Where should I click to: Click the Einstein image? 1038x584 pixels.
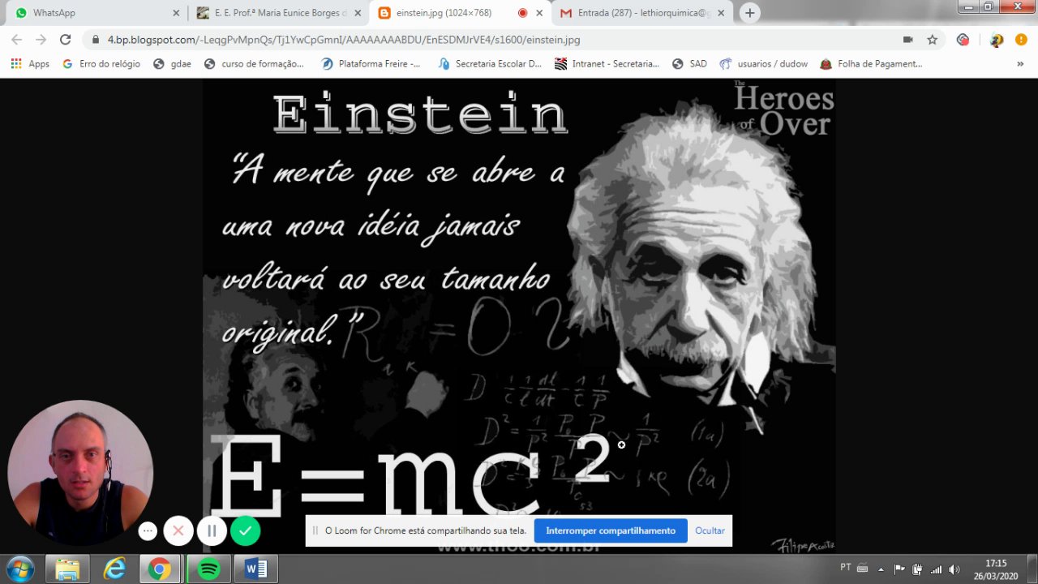[519, 316]
